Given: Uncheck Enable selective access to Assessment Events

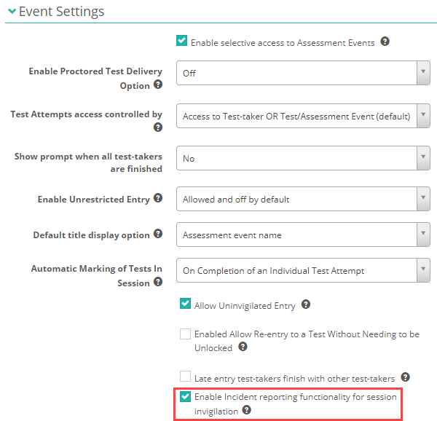Looking at the screenshot, I should pyautogui.click(x=182, y=42).
